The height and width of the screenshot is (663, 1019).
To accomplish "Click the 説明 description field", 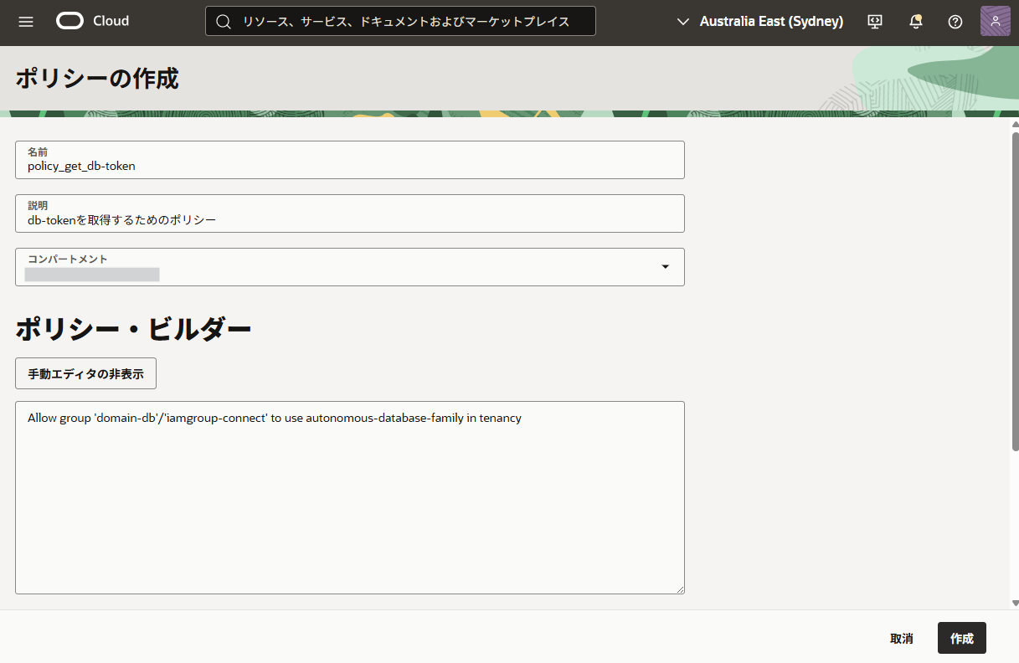I will (x=349, y=213).
